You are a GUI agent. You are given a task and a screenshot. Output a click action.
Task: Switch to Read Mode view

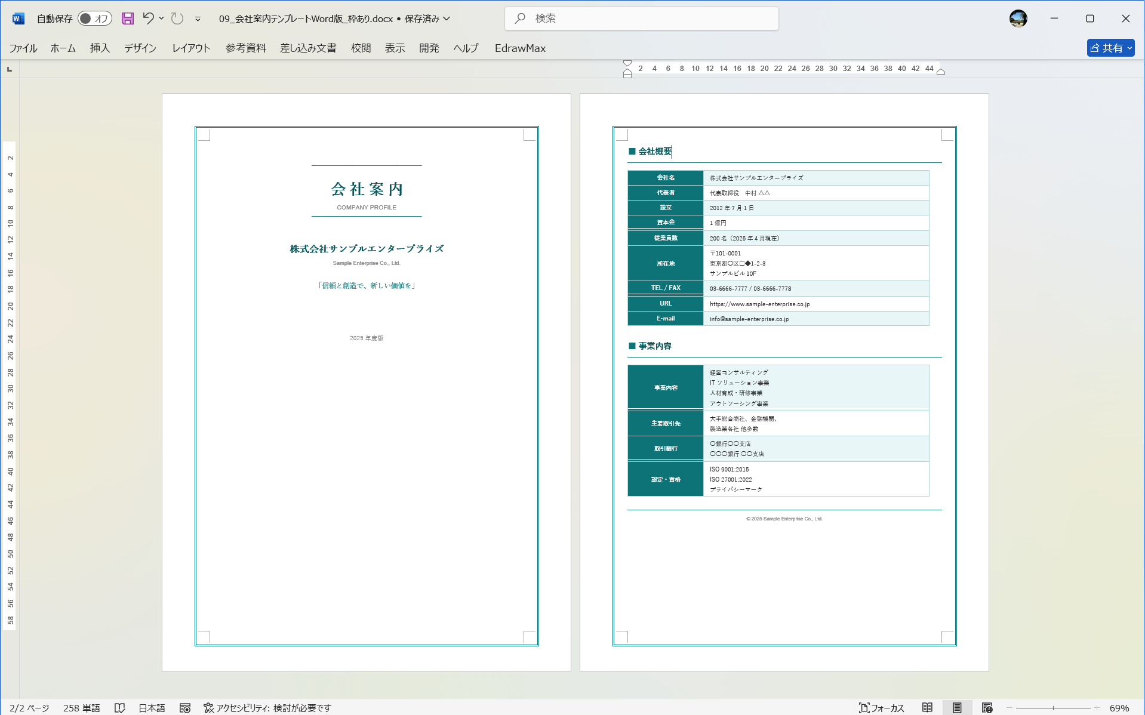click(x=928, y=708)
